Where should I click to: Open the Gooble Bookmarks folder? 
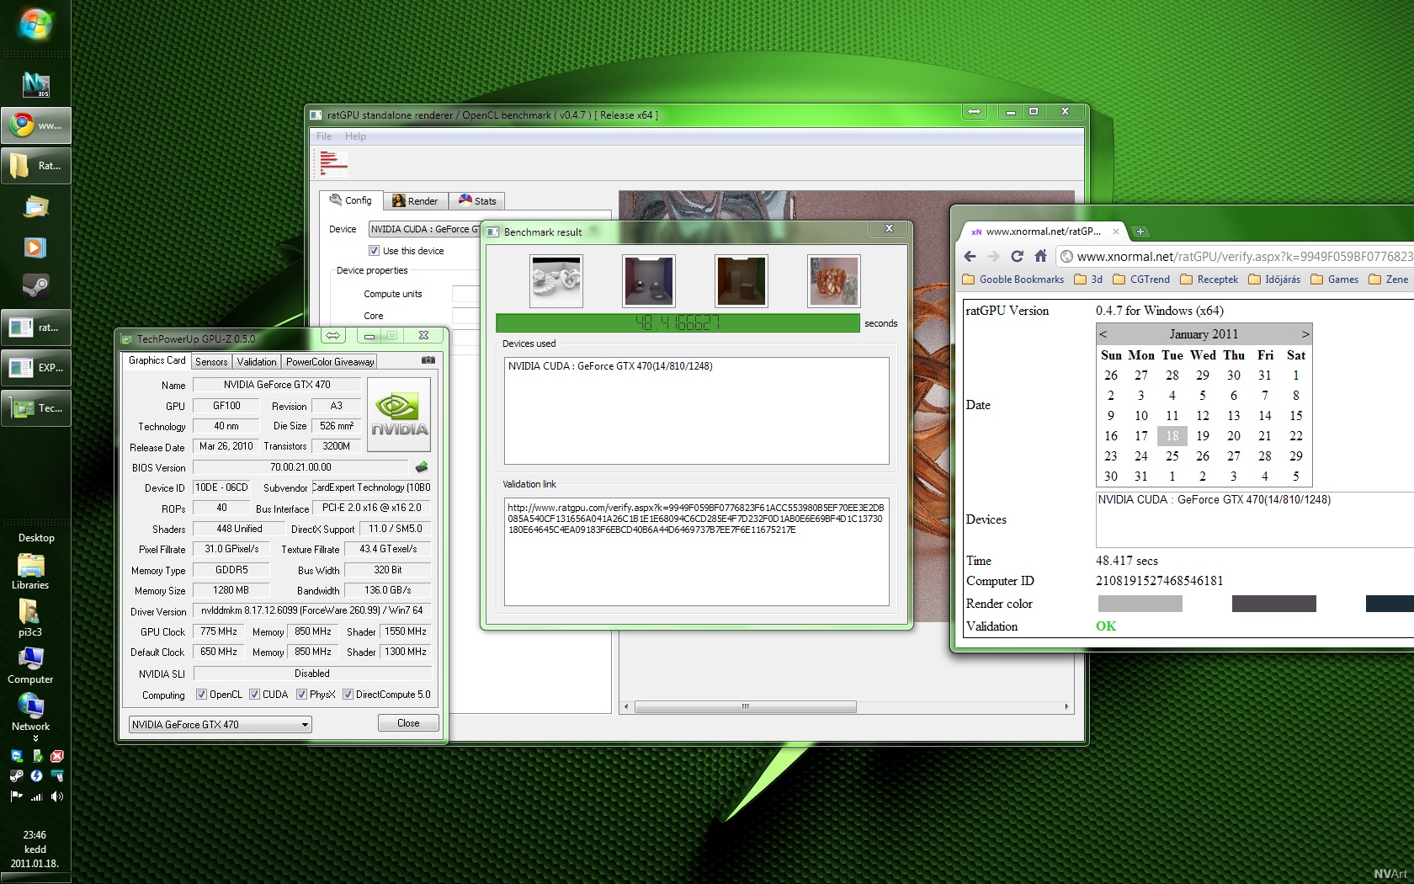click(x=1013, y=280)
